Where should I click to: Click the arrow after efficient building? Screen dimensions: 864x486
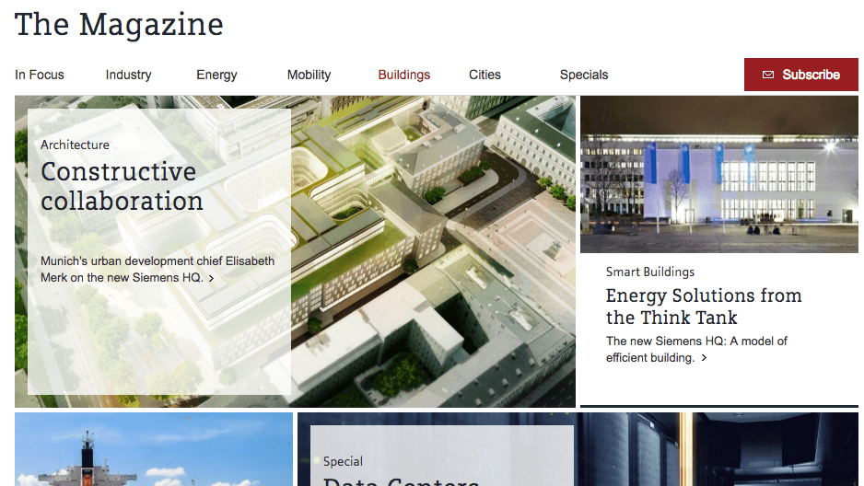pyautogui.click(x=704, y=358)
